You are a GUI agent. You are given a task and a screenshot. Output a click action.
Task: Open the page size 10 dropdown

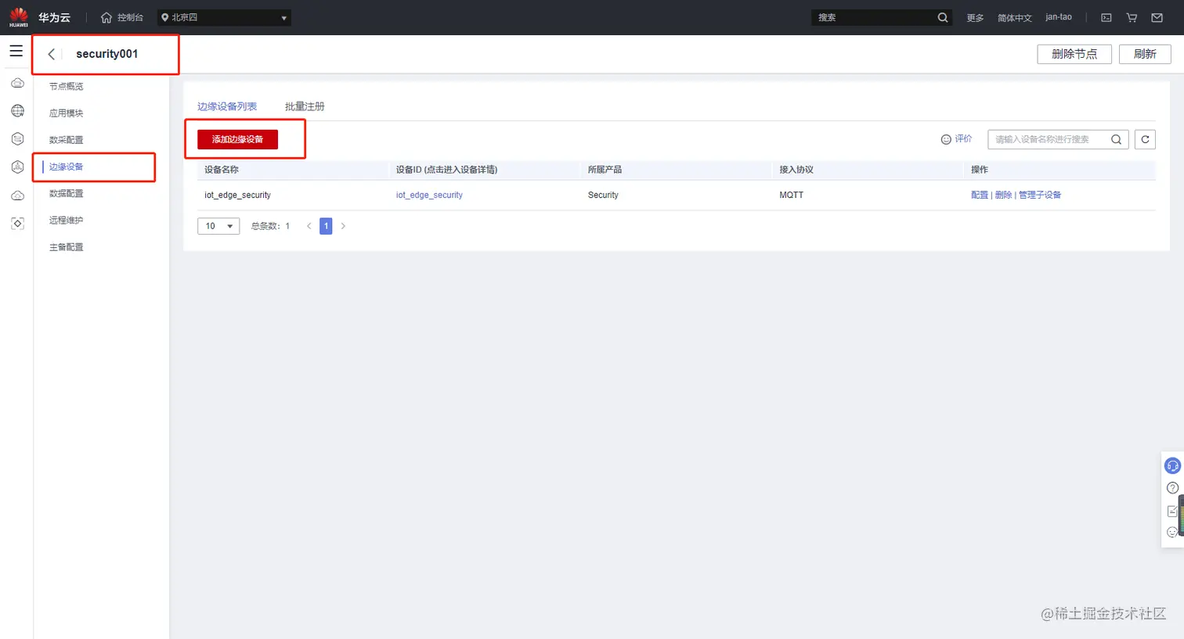(x=218, y=226)
